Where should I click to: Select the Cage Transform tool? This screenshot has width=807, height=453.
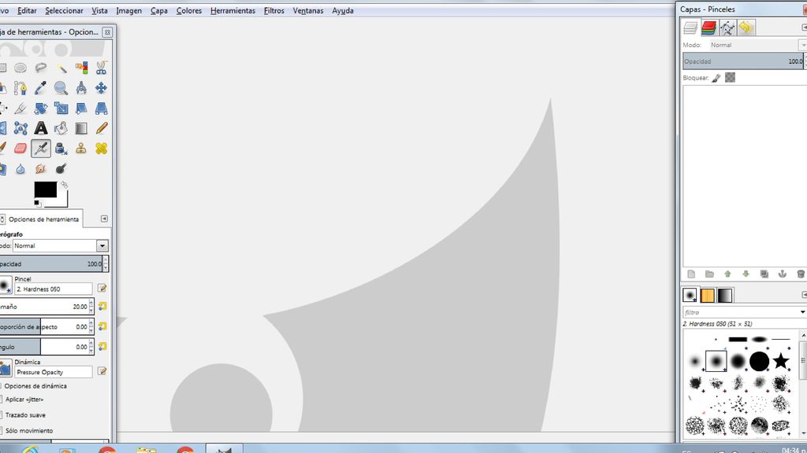[x=20, y=128]
